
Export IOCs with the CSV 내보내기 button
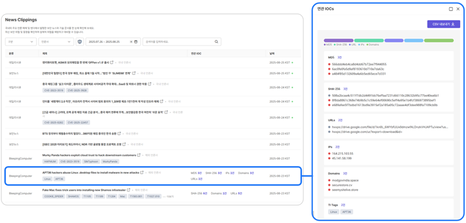click(x=443, y=24)
